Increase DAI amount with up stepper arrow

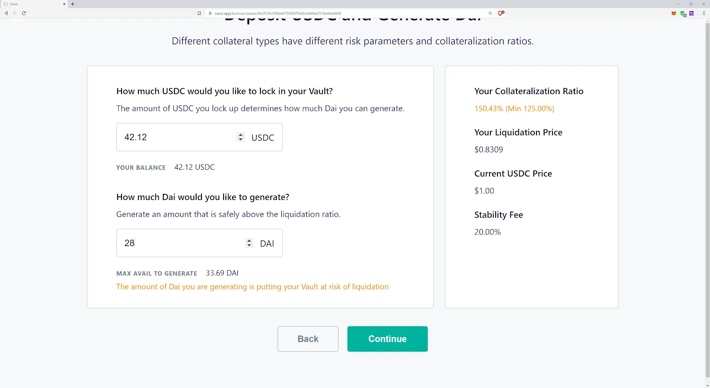[x=249, y=241]
